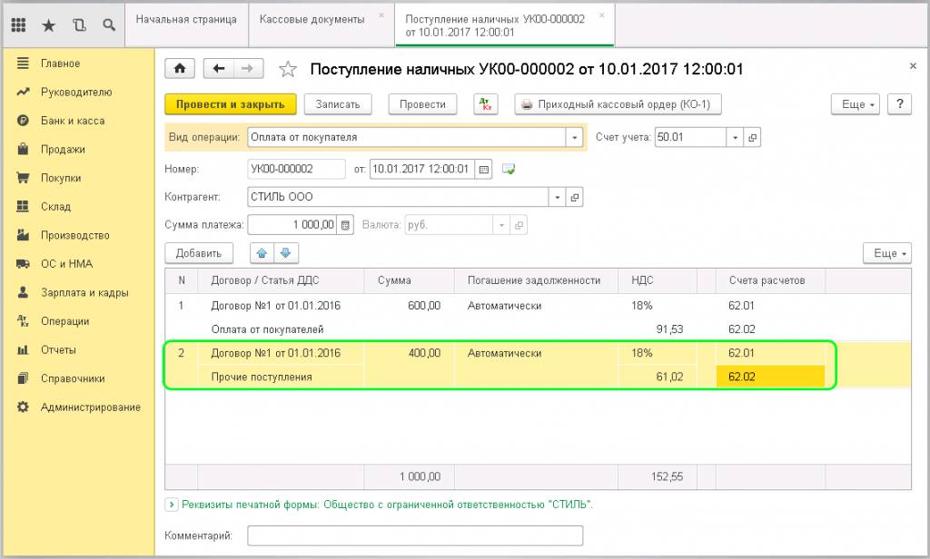Close the Поступление наличных tab
Screen dimensions: 930x559
[602, 15]
